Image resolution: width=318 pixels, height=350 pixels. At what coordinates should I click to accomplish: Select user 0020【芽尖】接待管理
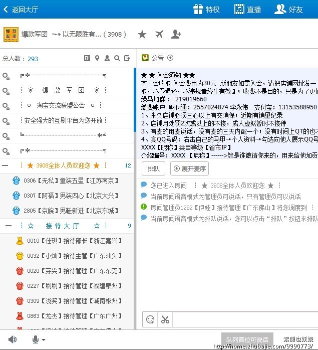point(67,271)
